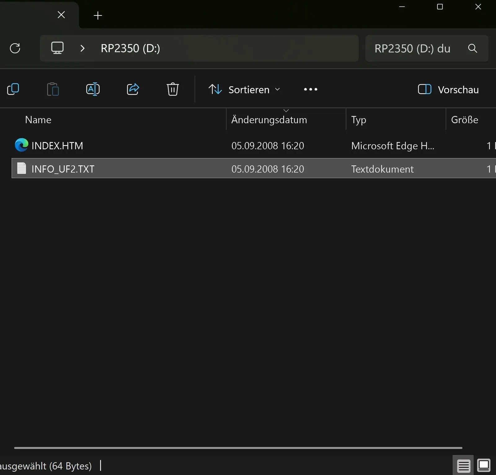Click the Textdokument type cell
Image resolution: width=496 pixels, height=475 pixels.
382,169
